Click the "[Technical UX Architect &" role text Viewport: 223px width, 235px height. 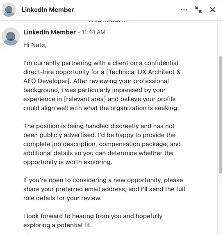143,72
